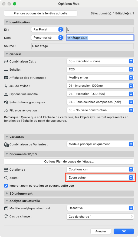Collapse the Analyse structurelle section
The image size is (138, 237).
click(7, 201)
